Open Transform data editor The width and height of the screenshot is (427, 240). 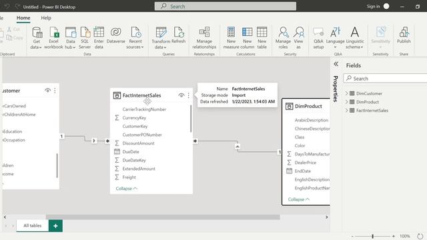coord(161,38)
